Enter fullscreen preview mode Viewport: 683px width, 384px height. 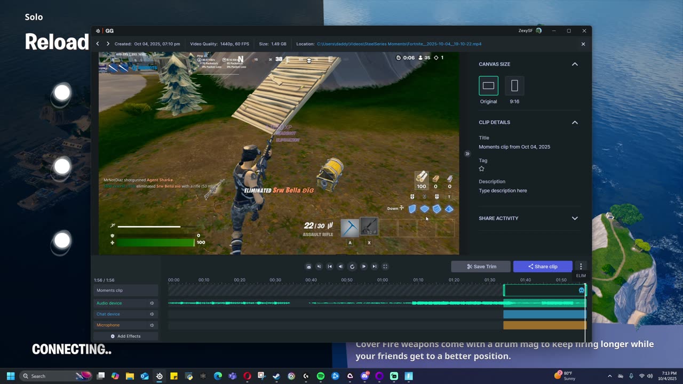(385, 267)
